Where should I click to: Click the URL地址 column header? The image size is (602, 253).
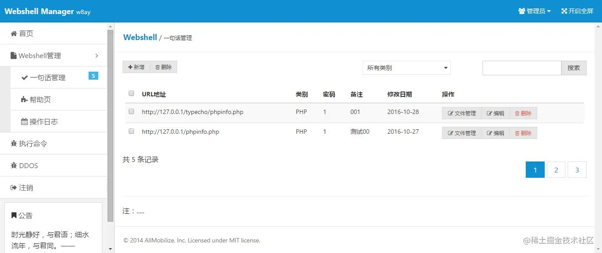tap(154, 94)
